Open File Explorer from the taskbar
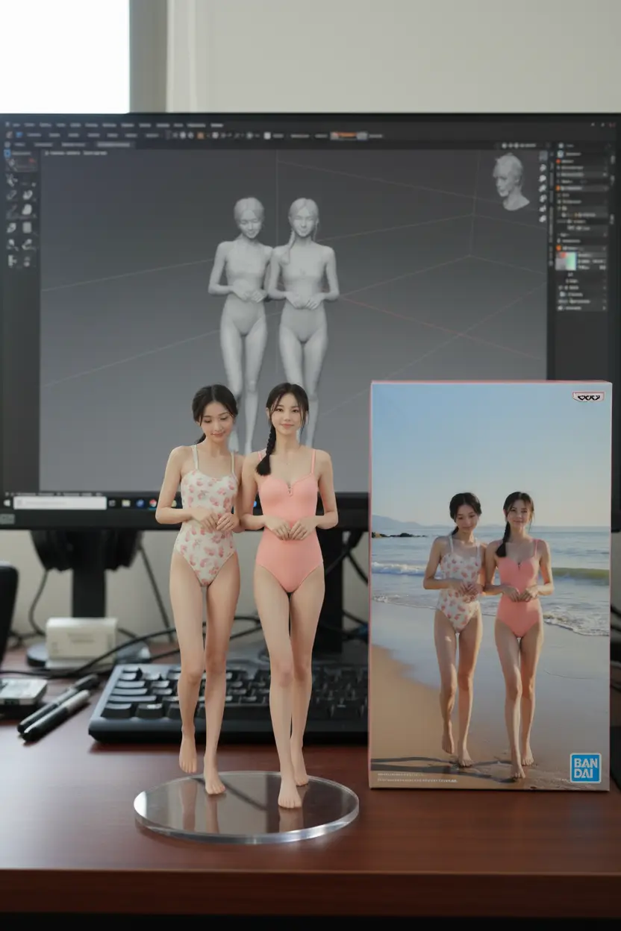621x931 pixels. pyautogui.click(x=126, y=503)
